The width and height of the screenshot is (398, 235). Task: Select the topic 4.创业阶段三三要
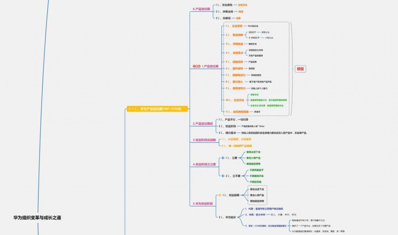click(204, 164)
